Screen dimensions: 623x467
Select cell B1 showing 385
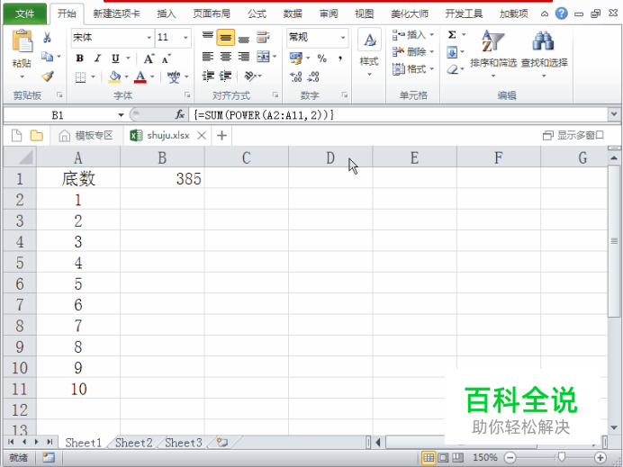pyautogui.click(x=162, y=178)
